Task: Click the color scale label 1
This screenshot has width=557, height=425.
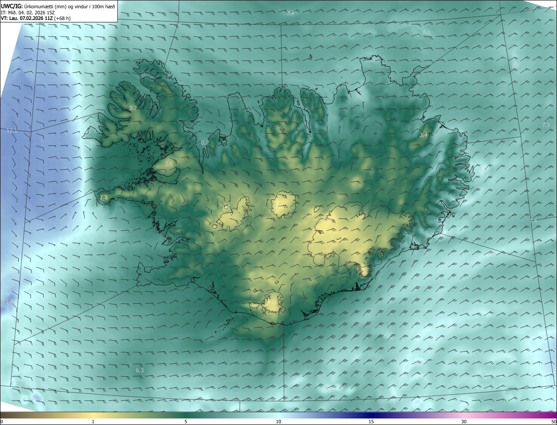Action: click(93, 422)
